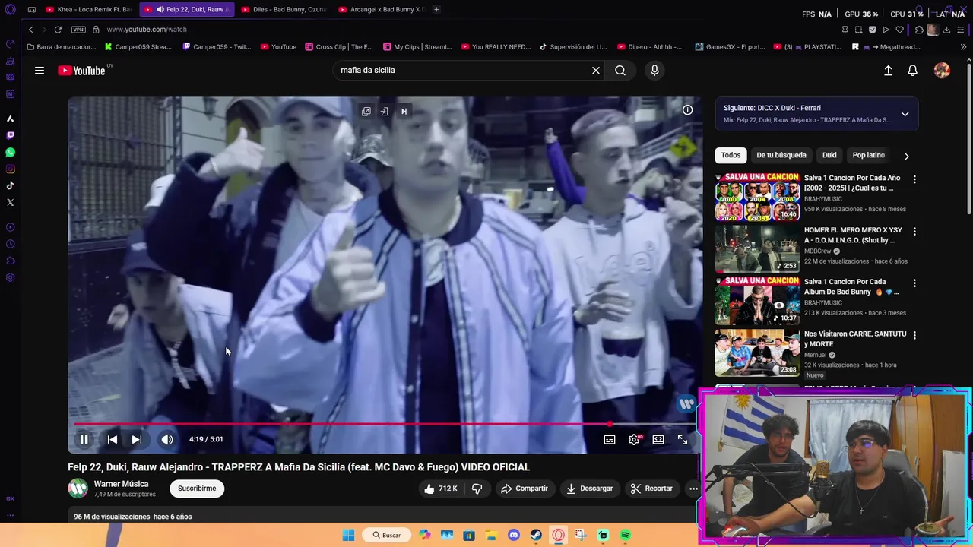Start voice search with the microphone

[654, 71]
